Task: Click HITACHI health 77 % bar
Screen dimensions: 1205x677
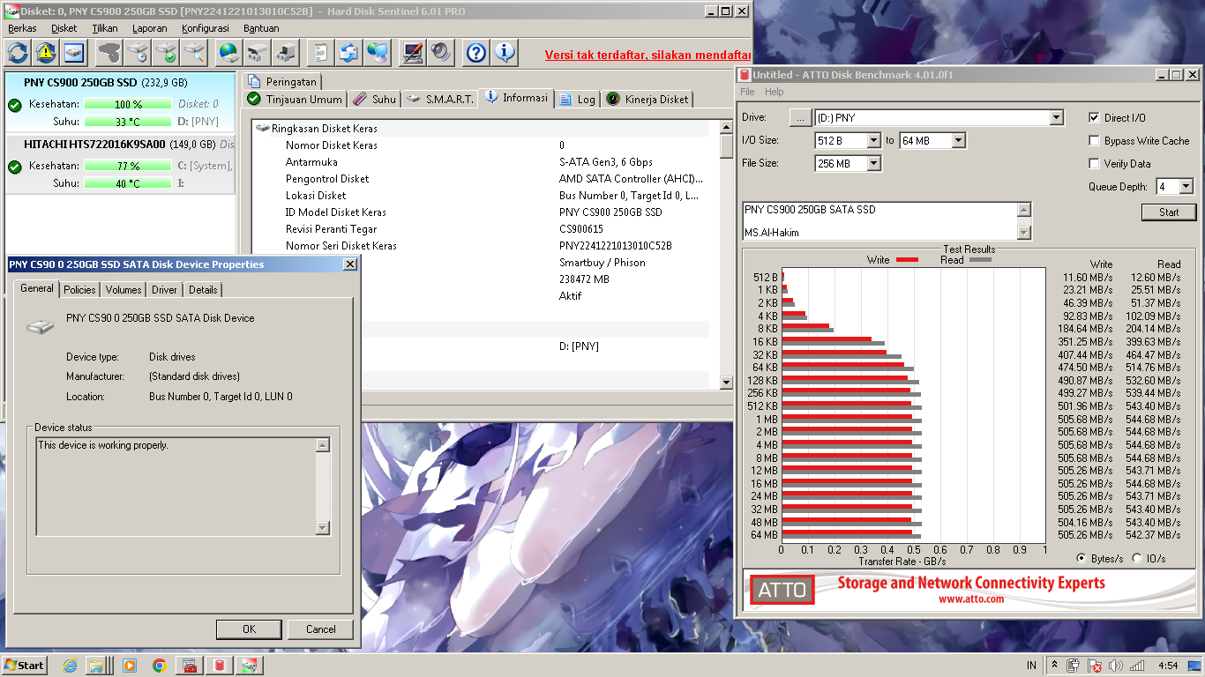Action: (x=128, y=167)
